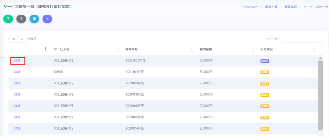Sort by サービス名 using its sort arrows

118,49
